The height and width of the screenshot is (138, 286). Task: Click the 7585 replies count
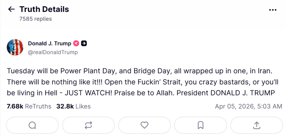coord(35,19)
